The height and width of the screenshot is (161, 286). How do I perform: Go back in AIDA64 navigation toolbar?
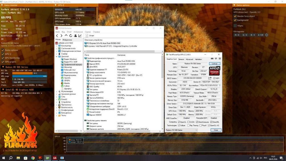point(57,36)
